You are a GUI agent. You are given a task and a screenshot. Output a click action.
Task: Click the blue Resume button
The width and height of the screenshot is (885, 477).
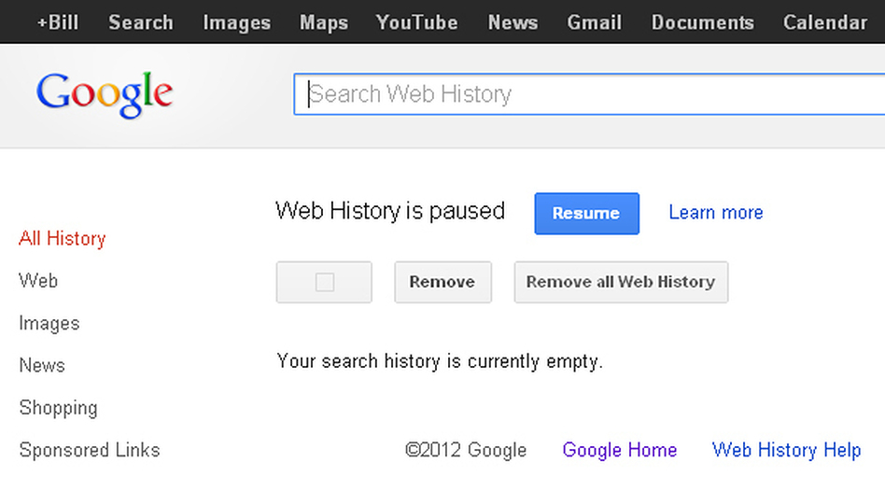coord(587,214)
